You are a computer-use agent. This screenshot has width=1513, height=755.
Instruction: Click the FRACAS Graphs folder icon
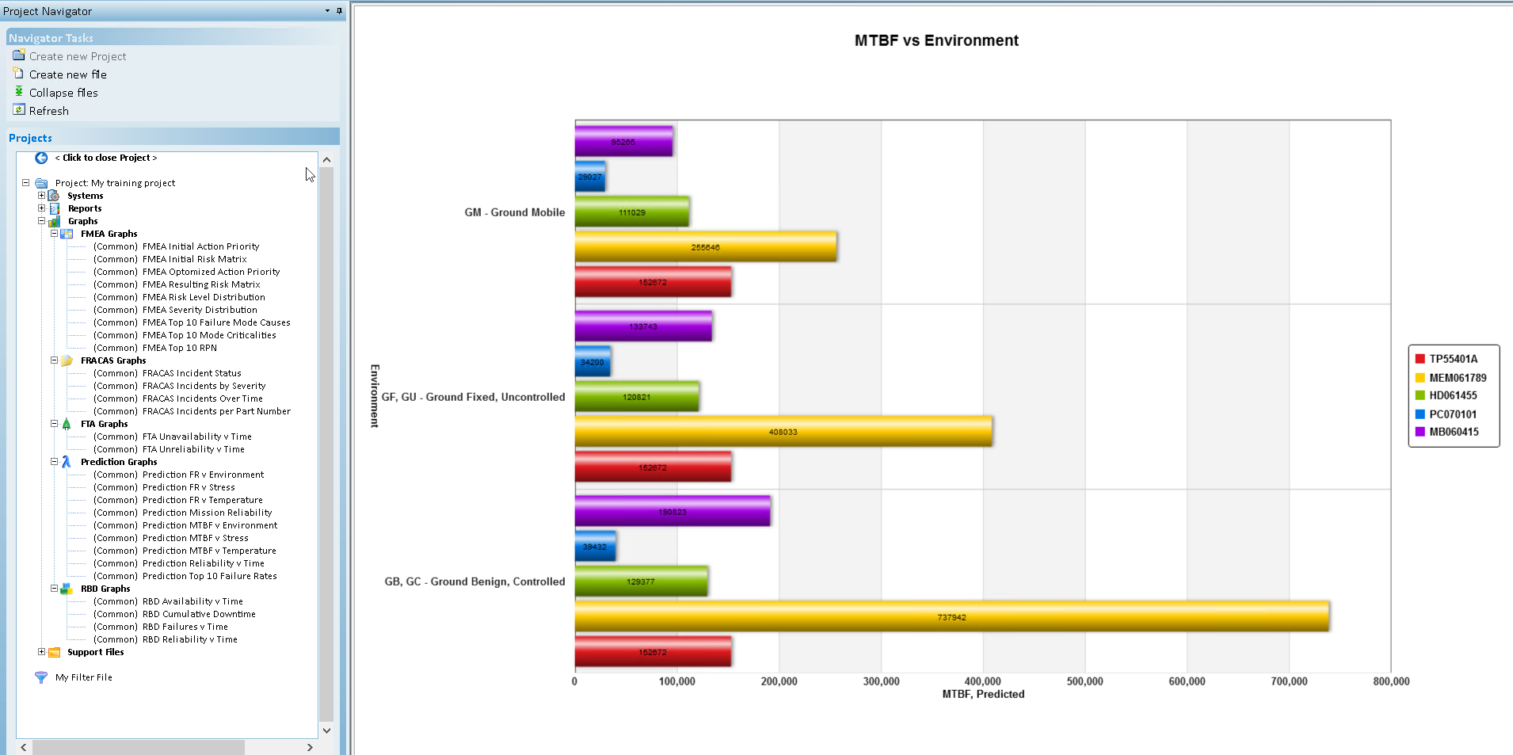pyautogui.click(x=67, y=360)
